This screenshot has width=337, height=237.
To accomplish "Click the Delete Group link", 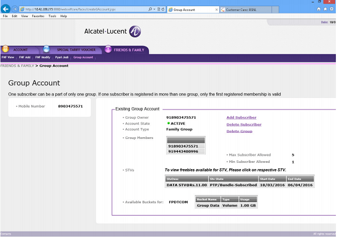I will point(239,131).
